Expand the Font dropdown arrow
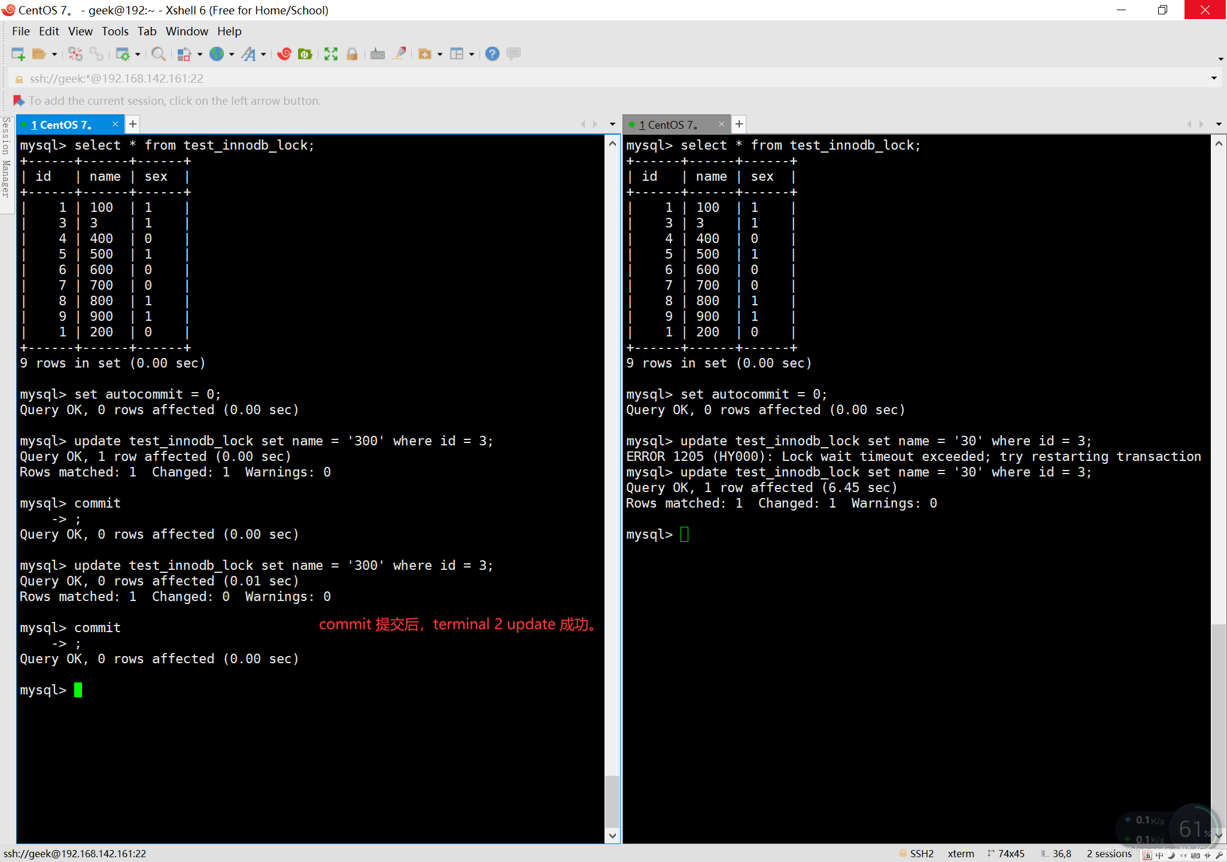 coord(263,54)
